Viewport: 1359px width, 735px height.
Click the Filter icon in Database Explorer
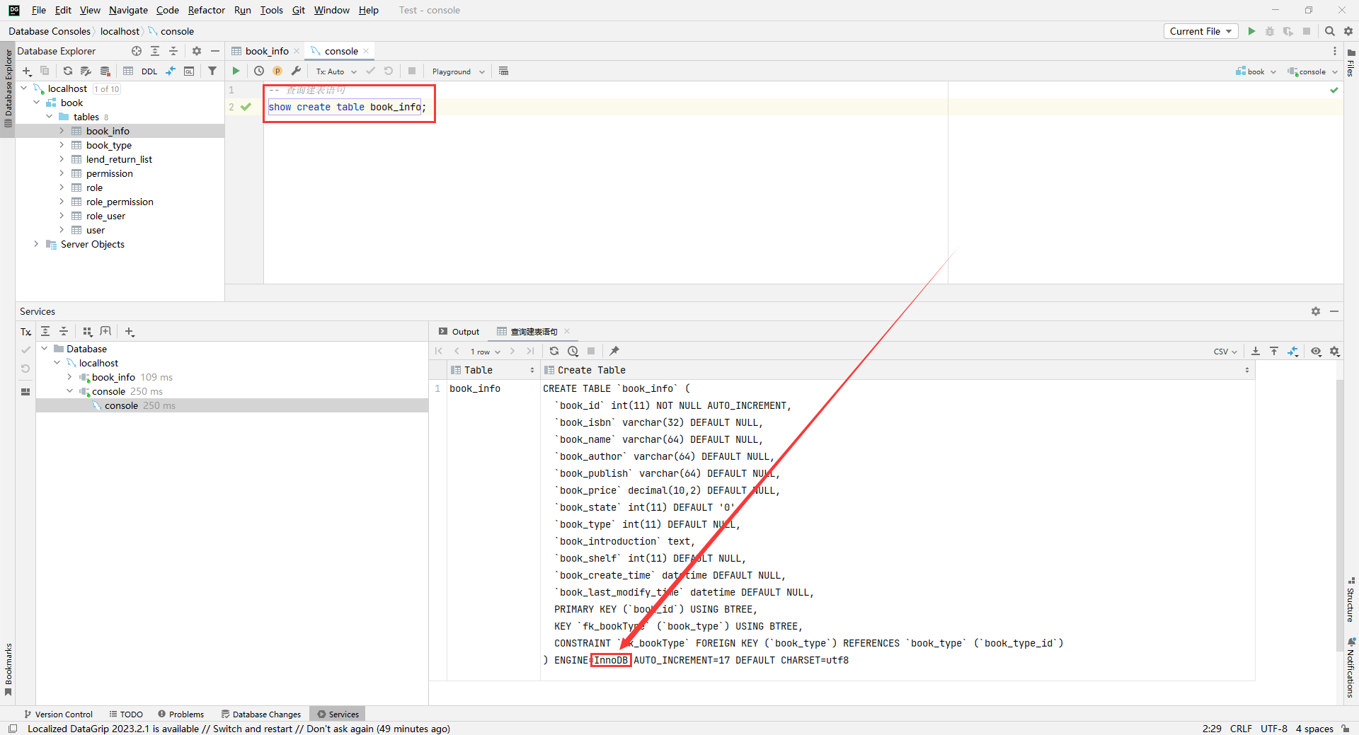(x=212, y=71)
